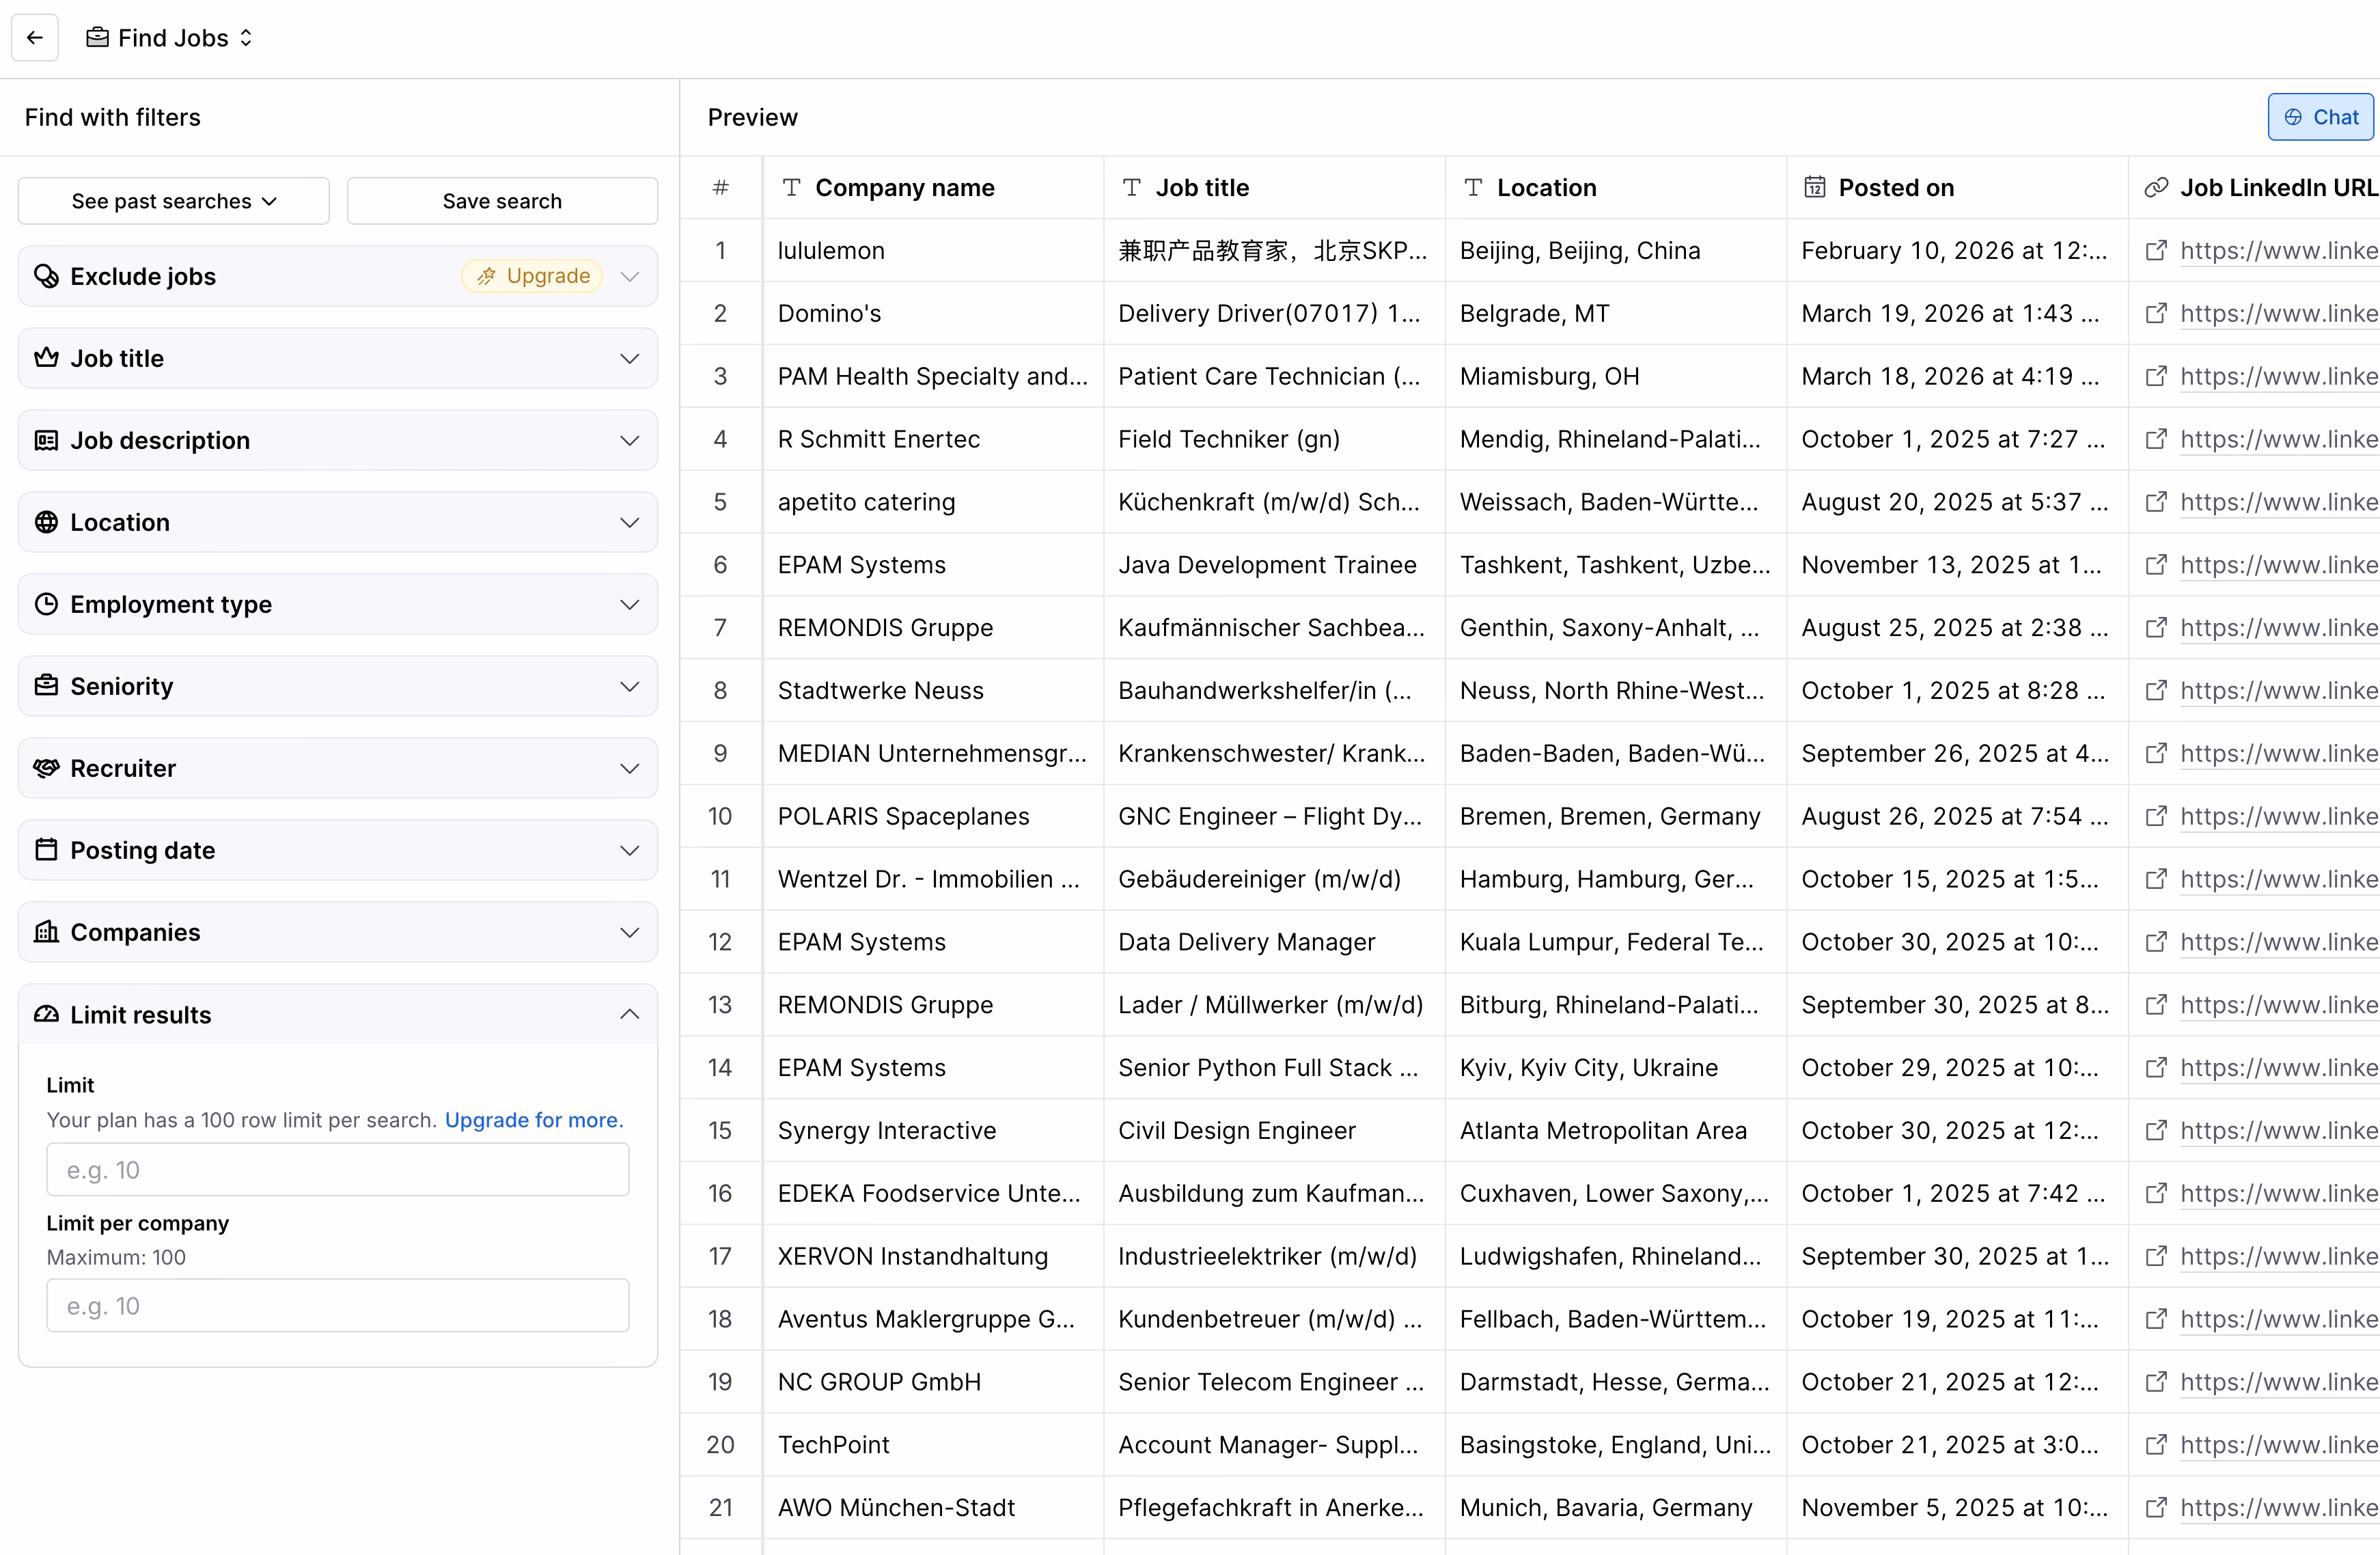Click external link icon in POLARIS Spaceplanes row
Viewport: 2380px width, 1555px height.
2156,816
